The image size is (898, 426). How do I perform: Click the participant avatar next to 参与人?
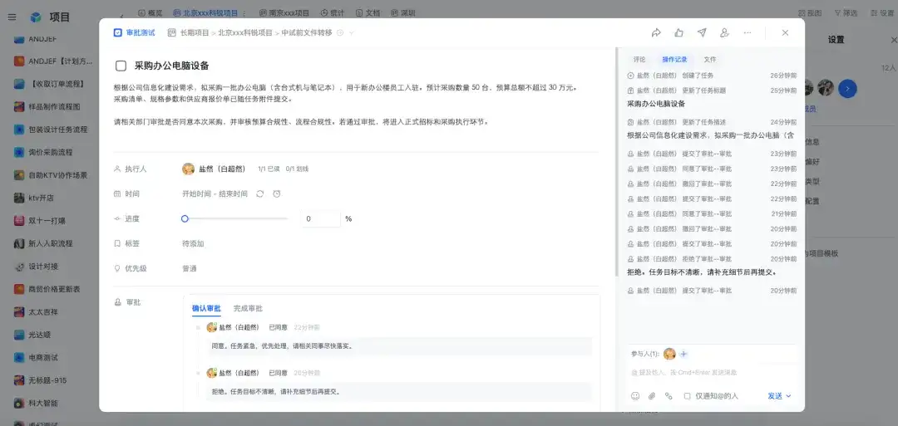click(x=669, y=354)
